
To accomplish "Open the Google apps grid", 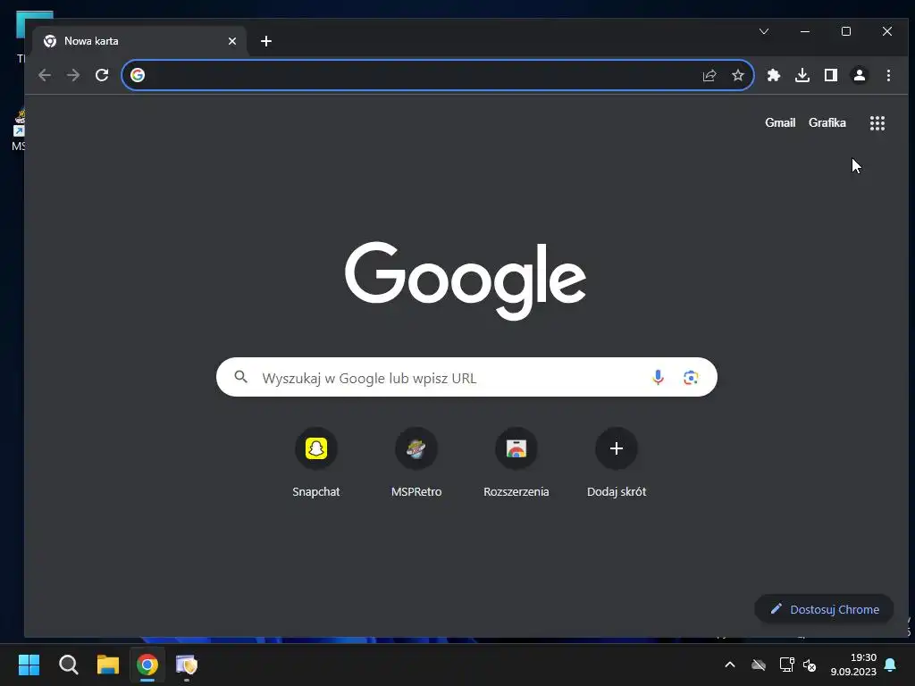I will (x=877, y=123).
